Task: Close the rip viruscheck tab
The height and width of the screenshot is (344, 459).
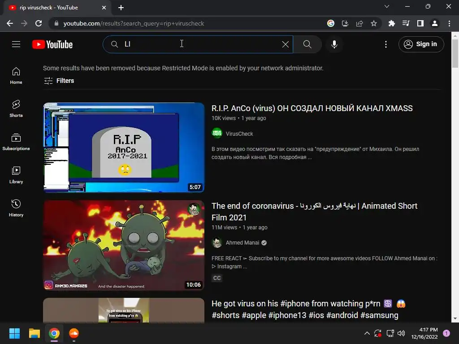Action: [x=104, y=8]
